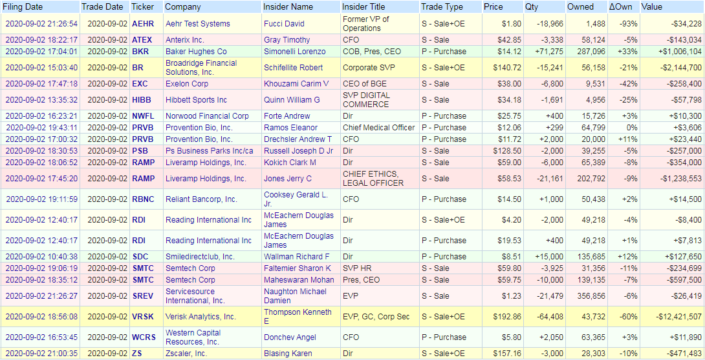Open Baker Hughes Co company page

click(x=196, y=52)
